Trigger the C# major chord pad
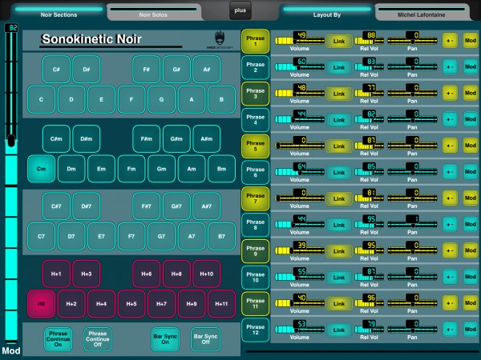The width and height of the screenshot is (481, 360). tap(56, 70)
